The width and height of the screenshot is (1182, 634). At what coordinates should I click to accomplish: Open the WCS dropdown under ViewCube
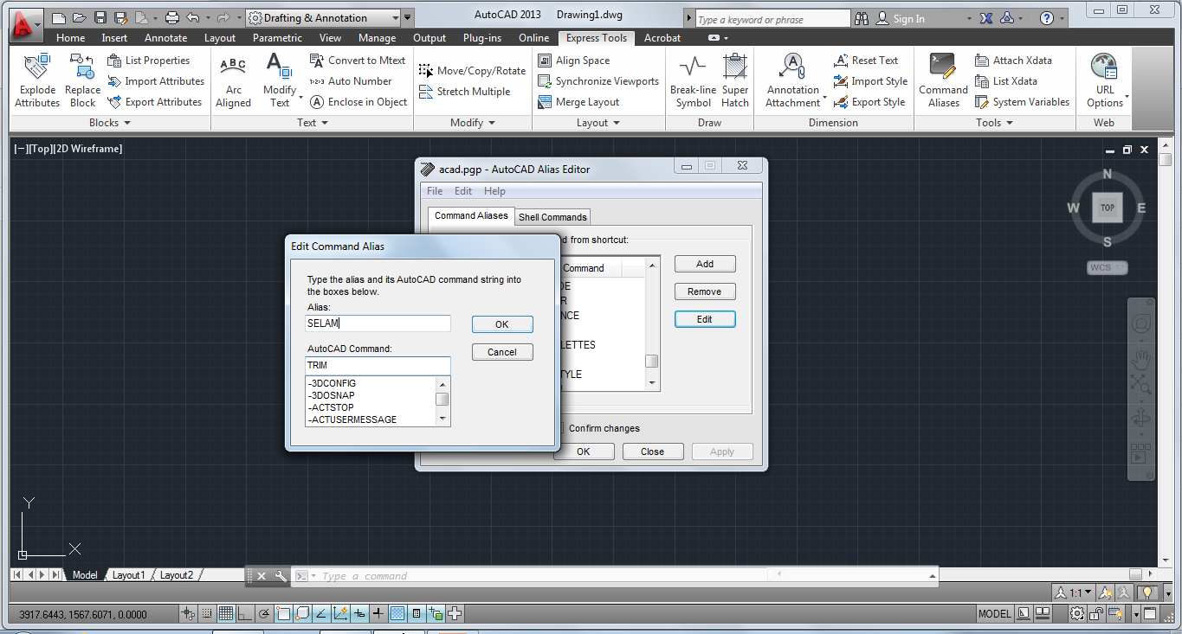(1108, 267)
